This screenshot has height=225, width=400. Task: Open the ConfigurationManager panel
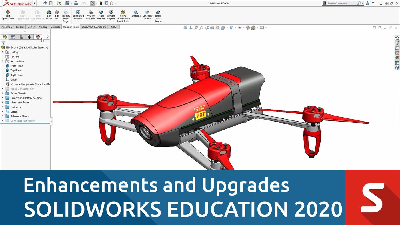(21, 37)
